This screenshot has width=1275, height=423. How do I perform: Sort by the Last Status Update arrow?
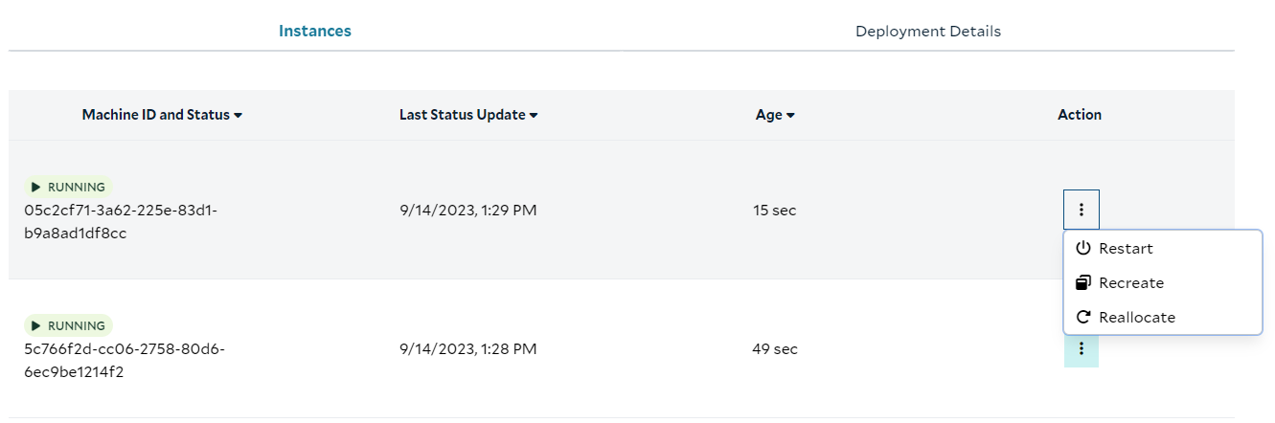(534, 116)
